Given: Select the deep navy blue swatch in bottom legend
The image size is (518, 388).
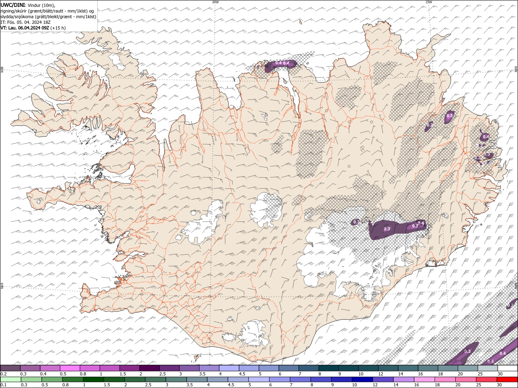Looking at the screenshot, I should [x=363, y=380].
